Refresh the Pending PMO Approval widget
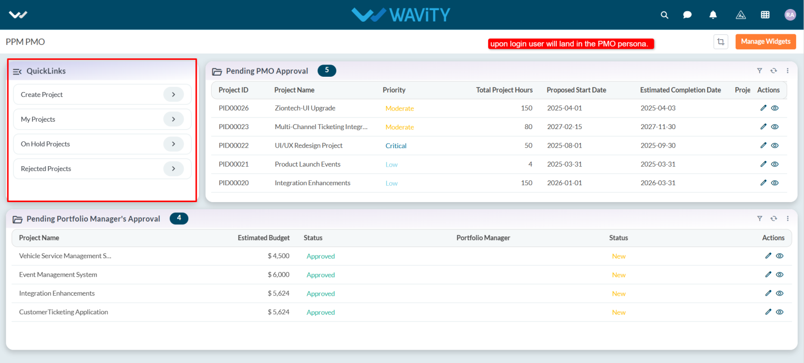 pyautogui.click(x=773, y=70)
